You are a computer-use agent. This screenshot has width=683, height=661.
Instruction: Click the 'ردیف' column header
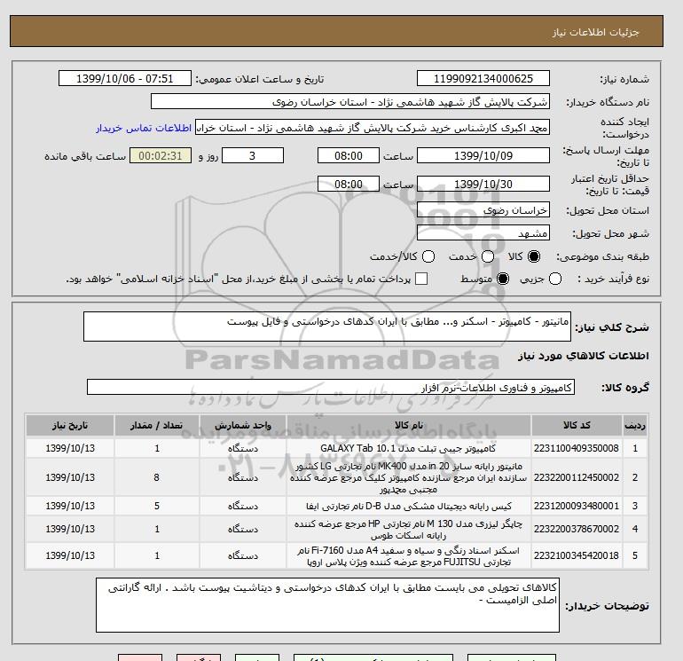pyautogui.click(x=634, y=425)
